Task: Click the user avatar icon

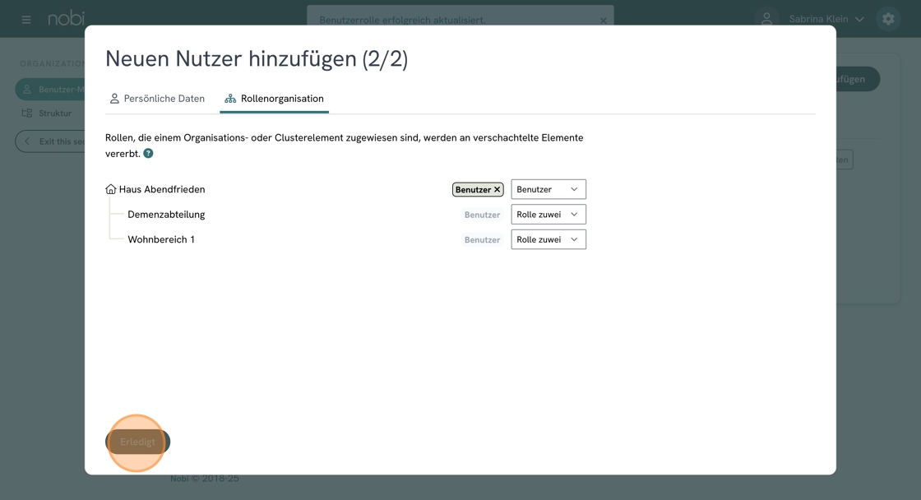Action: click(x=766, y=19)
